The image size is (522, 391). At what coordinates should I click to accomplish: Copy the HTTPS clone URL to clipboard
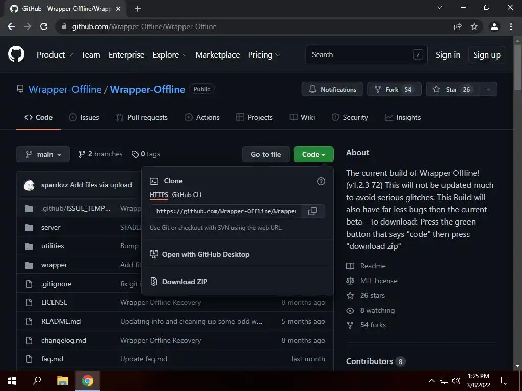[x=312, y=211]
